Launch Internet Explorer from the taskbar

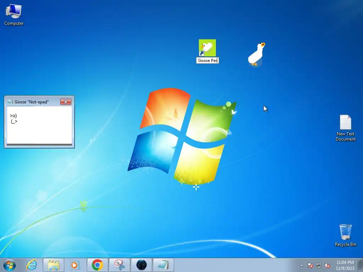point(32,265)
